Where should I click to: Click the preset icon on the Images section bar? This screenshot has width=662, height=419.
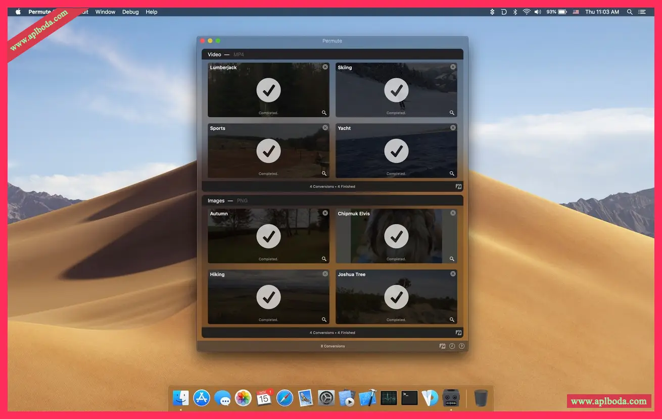click(x=458, y=332)
